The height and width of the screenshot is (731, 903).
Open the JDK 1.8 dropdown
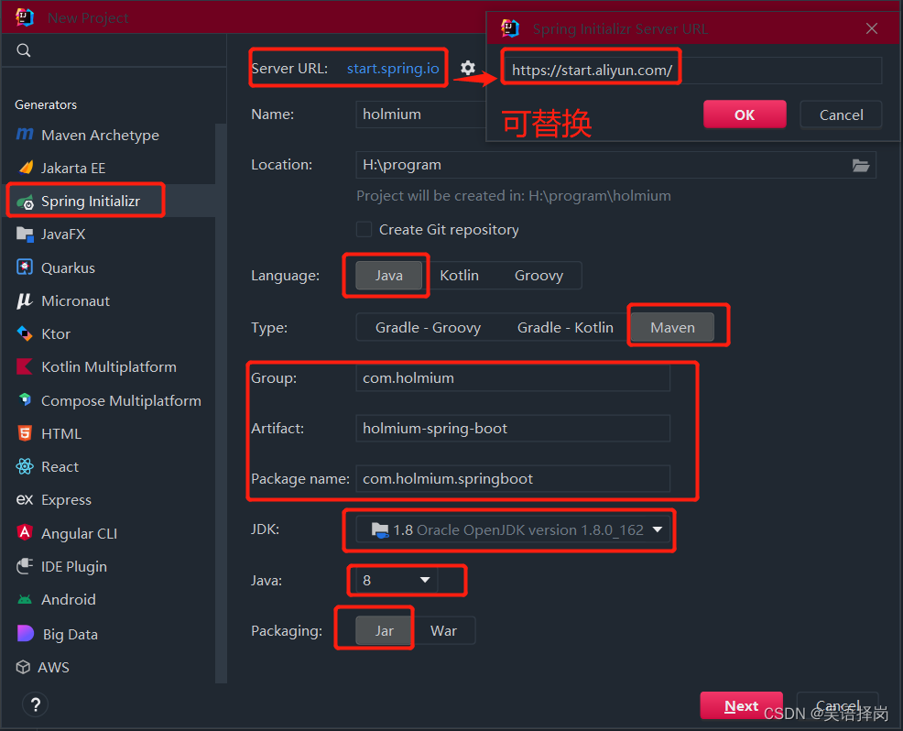(513, 529)
